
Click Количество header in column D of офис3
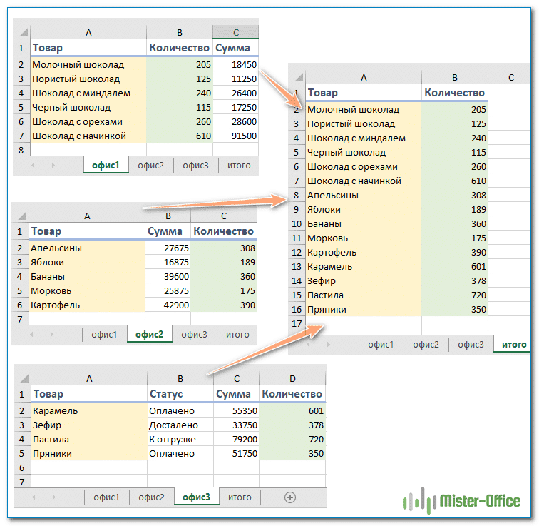tap(292, 394)
